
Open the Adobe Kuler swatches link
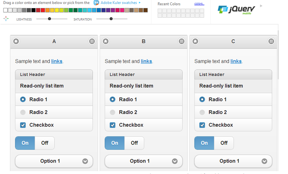(x=119, y=3)
